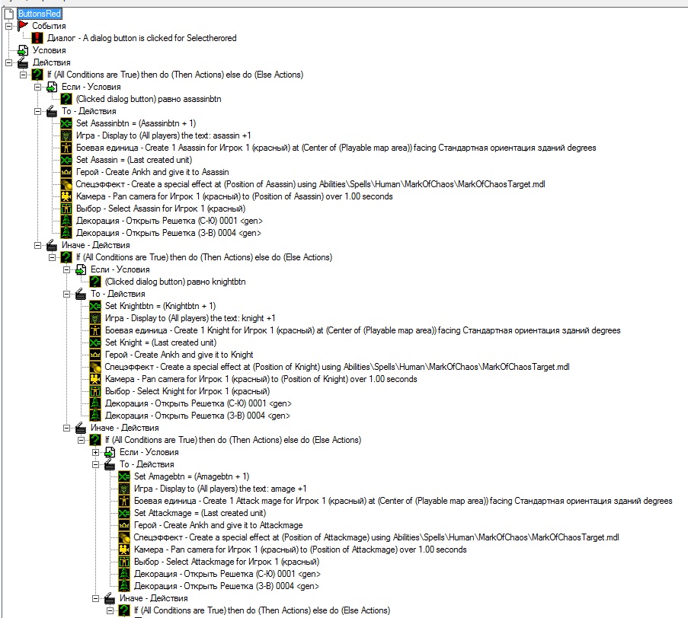
Task: Click tree icon of last Решетка (З-В) 0004 row
Action: click(x=124, y=586)
